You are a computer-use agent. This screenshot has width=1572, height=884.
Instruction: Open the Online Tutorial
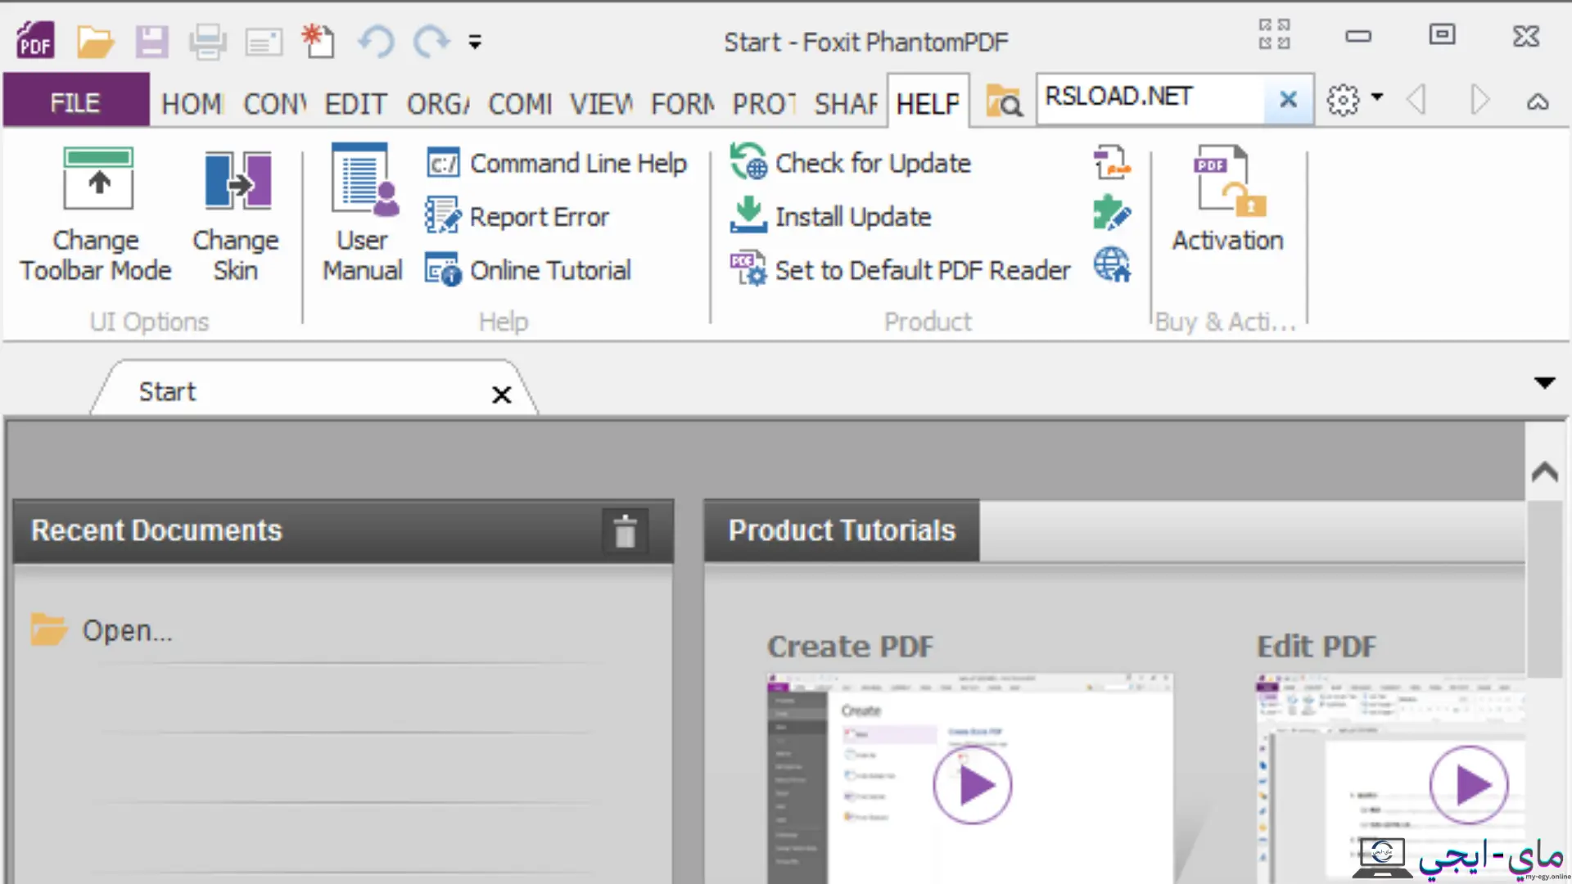pyautogui.click(x=528, y=270)
